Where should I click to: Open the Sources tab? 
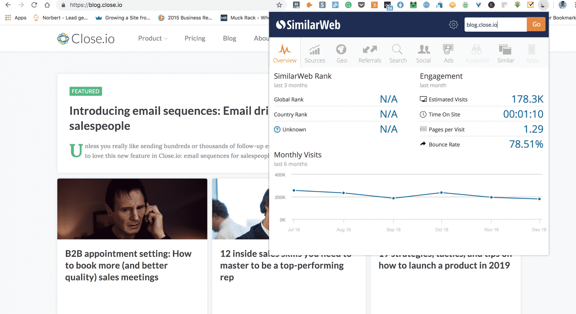click(315, 53)
